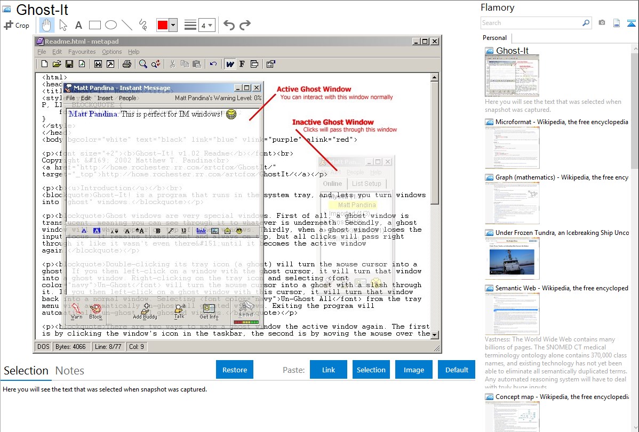Click Print icon in metapad toolbar
This screenshot has height=432, width=639.
click(127, 64)
